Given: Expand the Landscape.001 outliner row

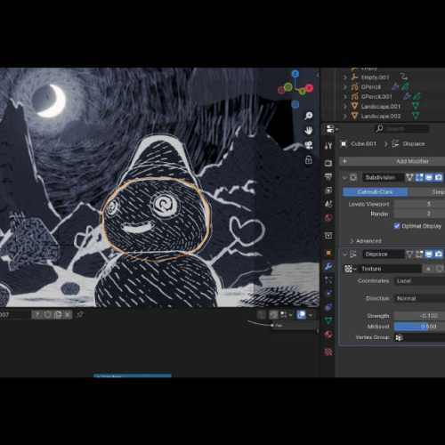Looking at the screenshot, I should coord(344,107).
